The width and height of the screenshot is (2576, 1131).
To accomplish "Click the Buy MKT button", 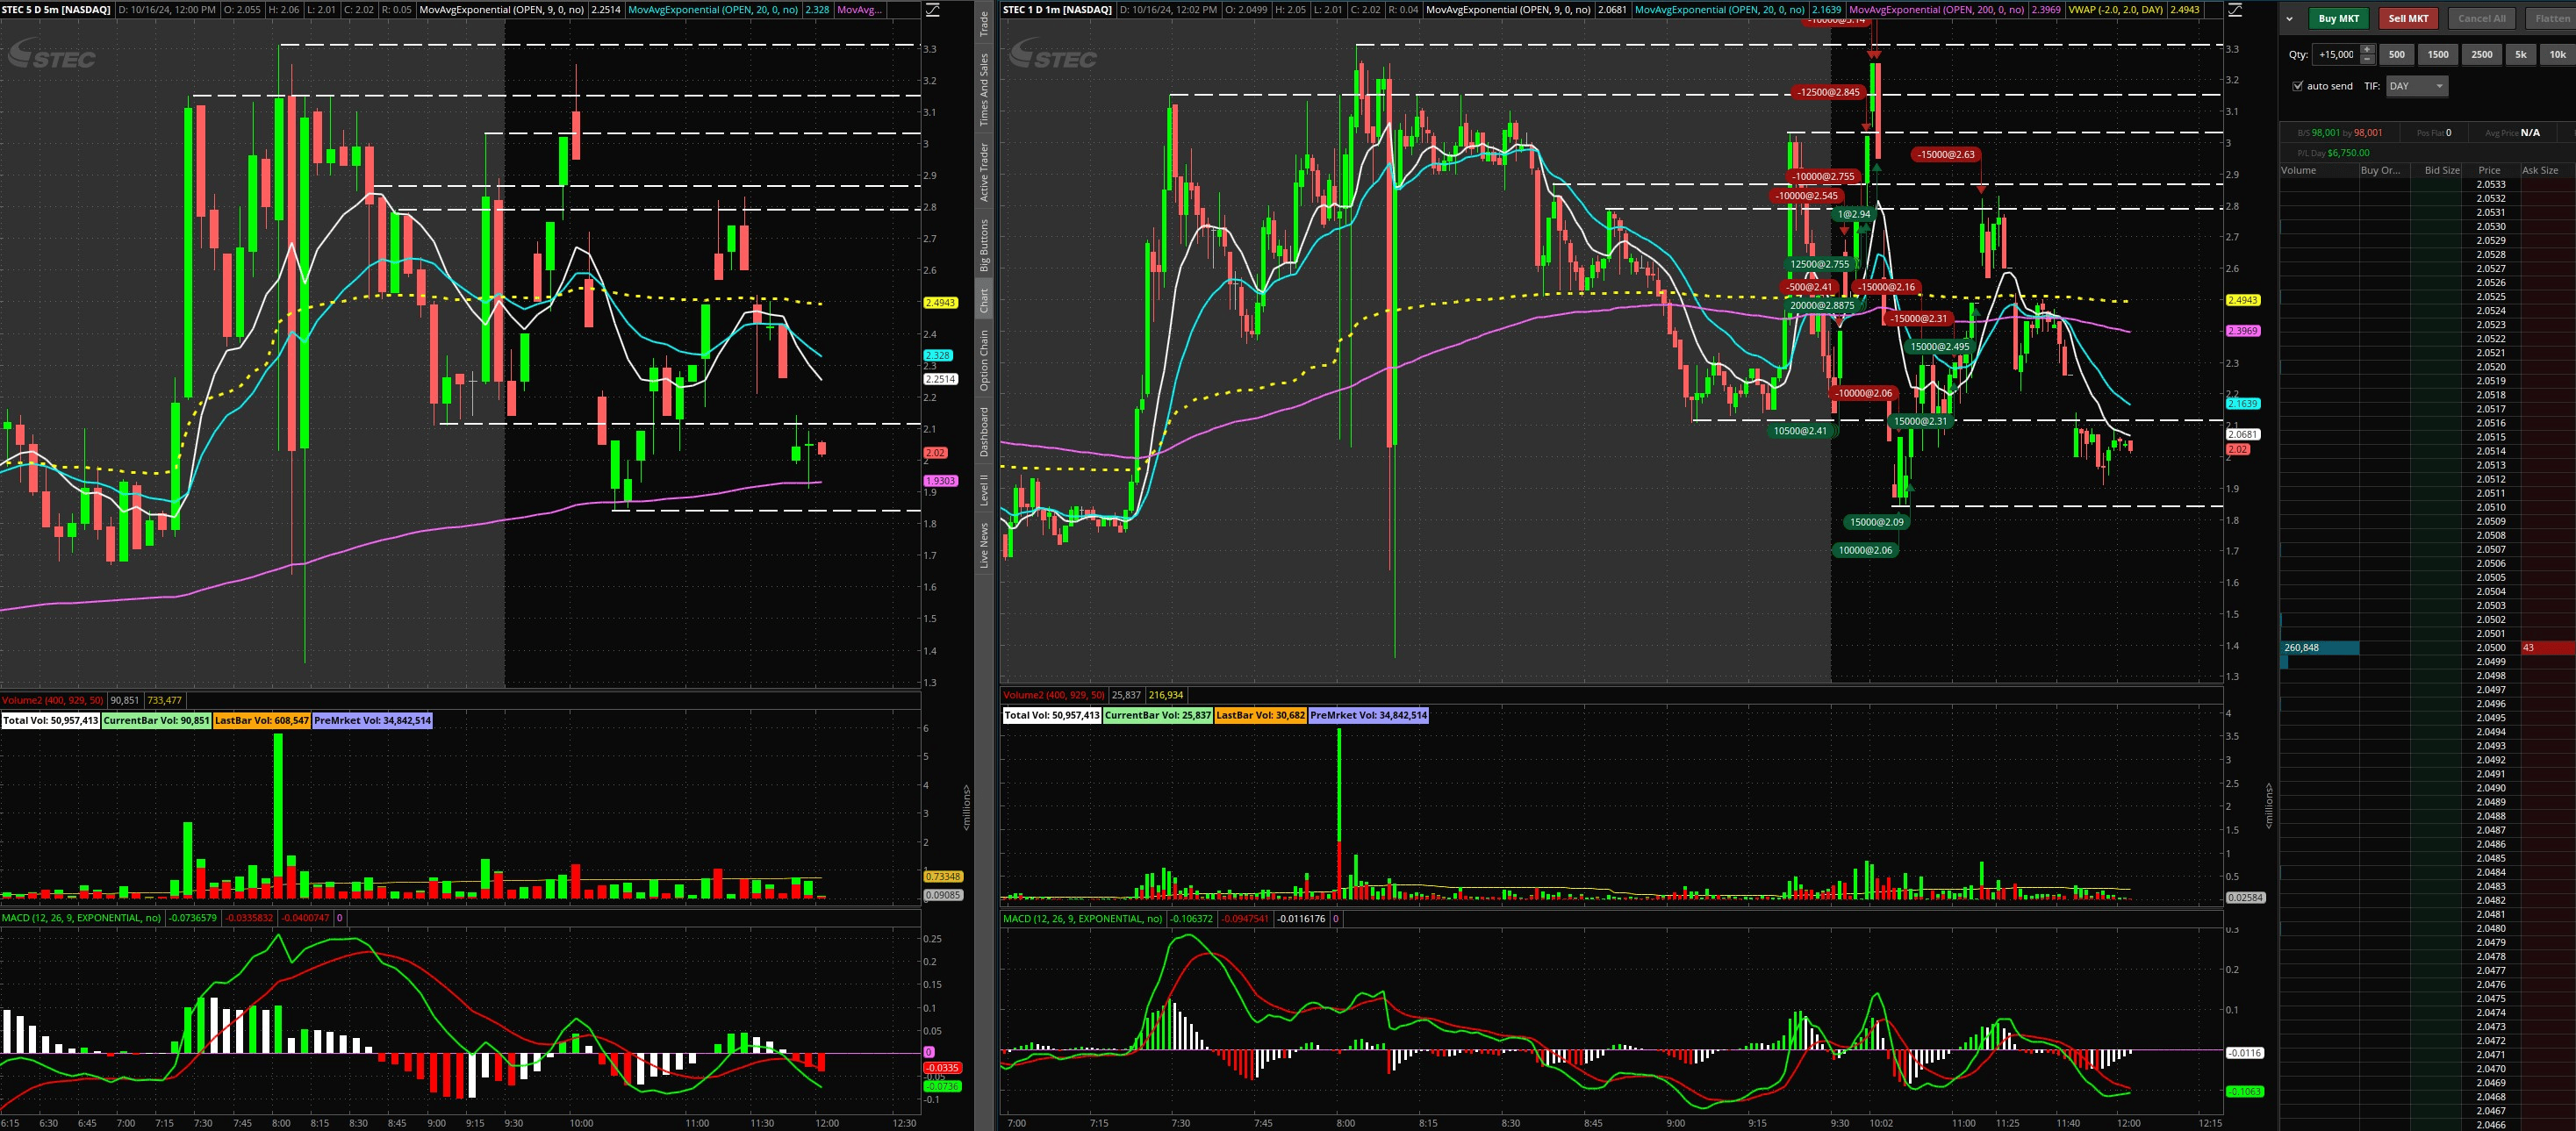I will (x=2338, y=18).
